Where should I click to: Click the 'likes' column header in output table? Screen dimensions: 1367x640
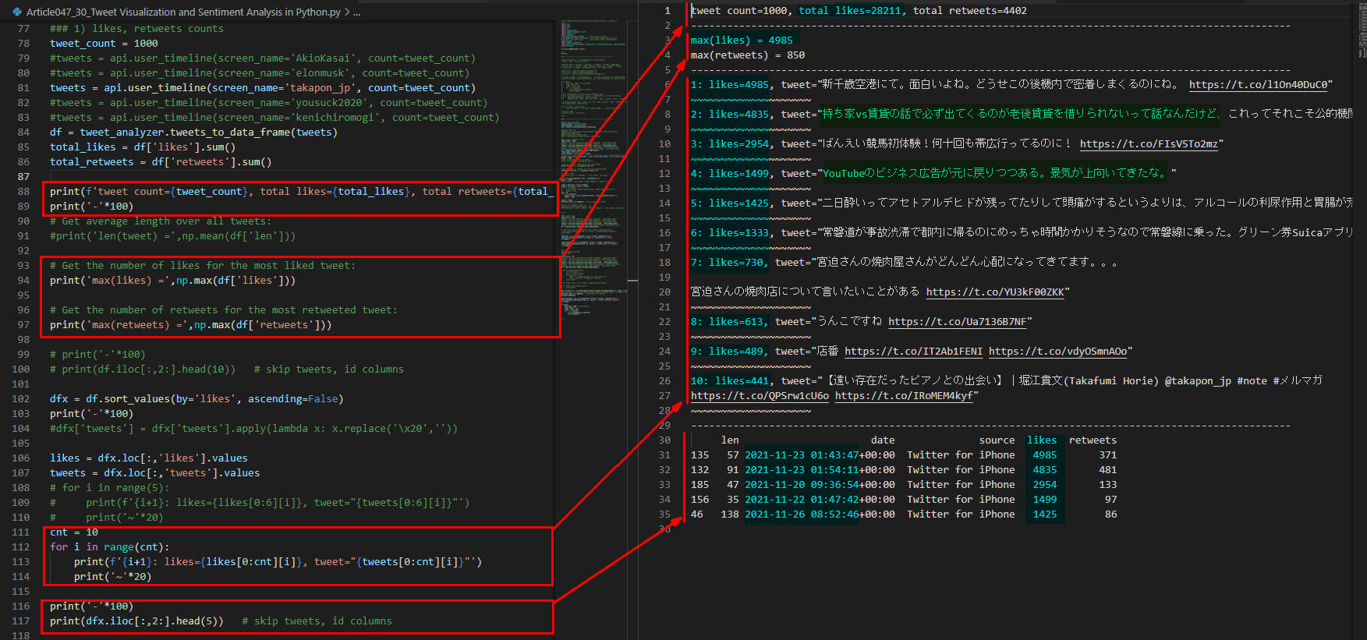pyautogui.click(x=1042, y=440)
